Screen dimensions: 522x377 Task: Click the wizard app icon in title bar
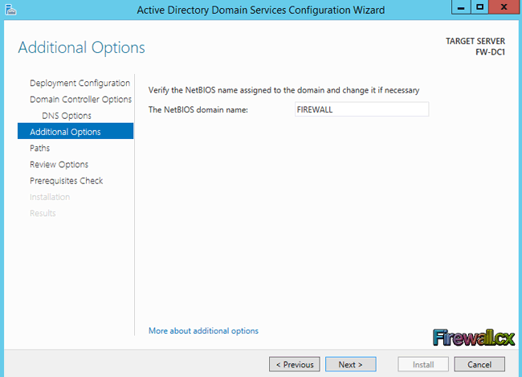point(10,10)
